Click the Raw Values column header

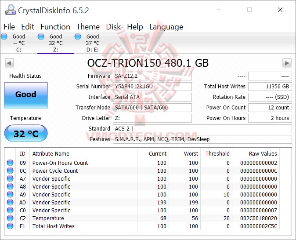(256, 154)
